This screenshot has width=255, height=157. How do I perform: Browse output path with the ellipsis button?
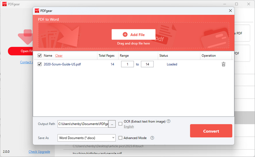[112, 124]
